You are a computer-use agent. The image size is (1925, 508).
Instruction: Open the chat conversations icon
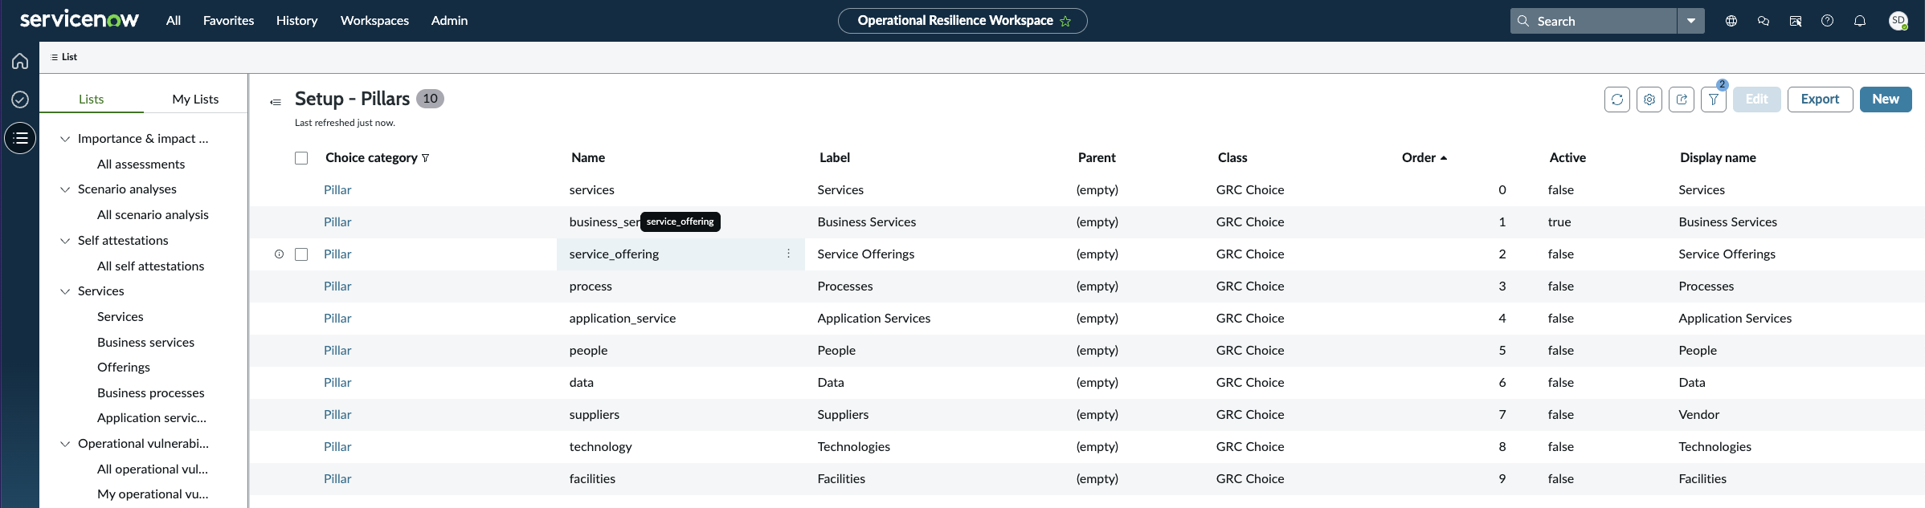1764,21
